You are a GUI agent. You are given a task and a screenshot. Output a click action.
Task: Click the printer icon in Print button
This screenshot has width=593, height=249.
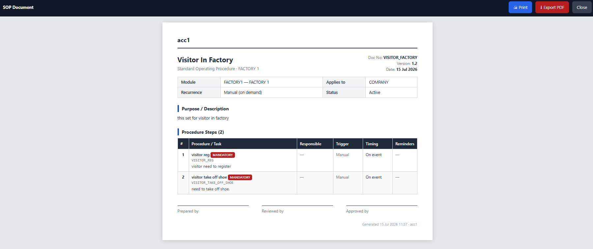tap(516, 8)
